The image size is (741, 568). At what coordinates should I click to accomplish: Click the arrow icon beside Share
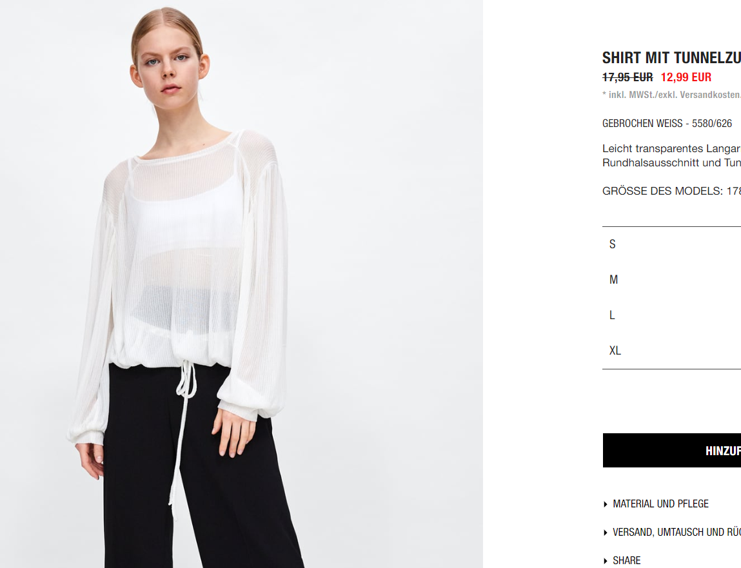click(x=606, y=561)
